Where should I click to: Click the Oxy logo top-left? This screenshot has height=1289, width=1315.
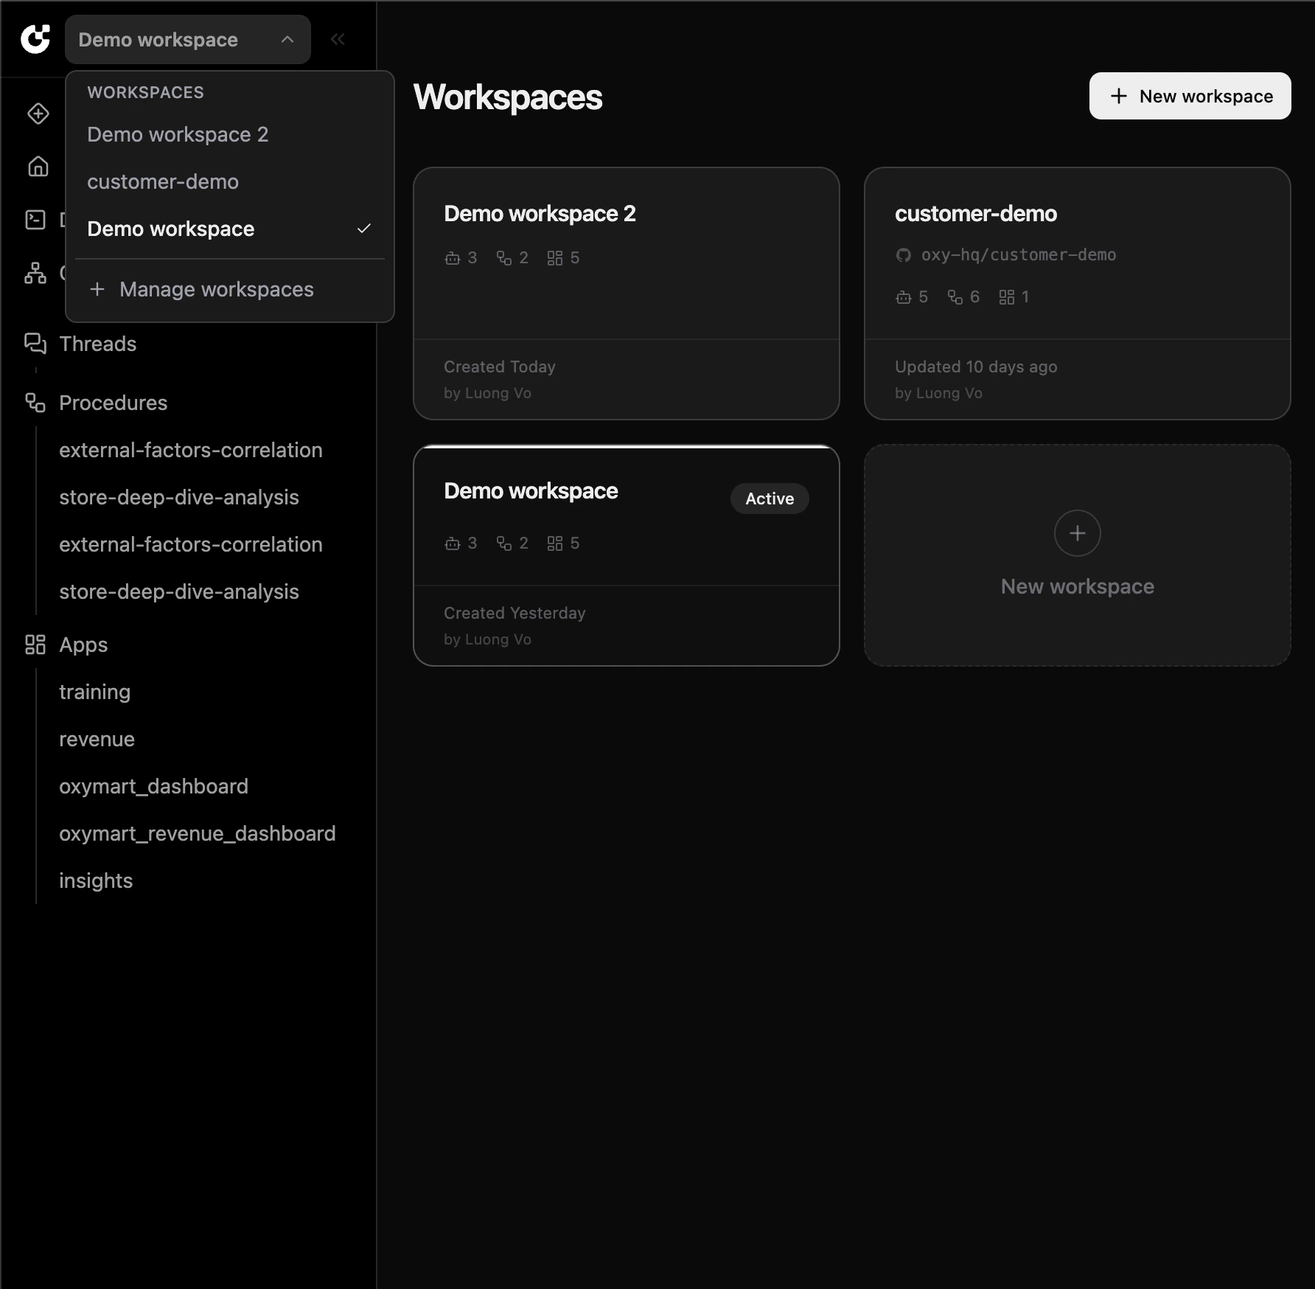pyautogui.click(x=35, y=39)
